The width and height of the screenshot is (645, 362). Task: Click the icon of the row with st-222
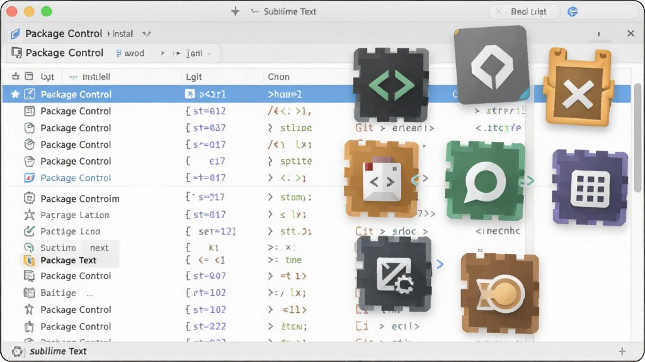(29, 326)
